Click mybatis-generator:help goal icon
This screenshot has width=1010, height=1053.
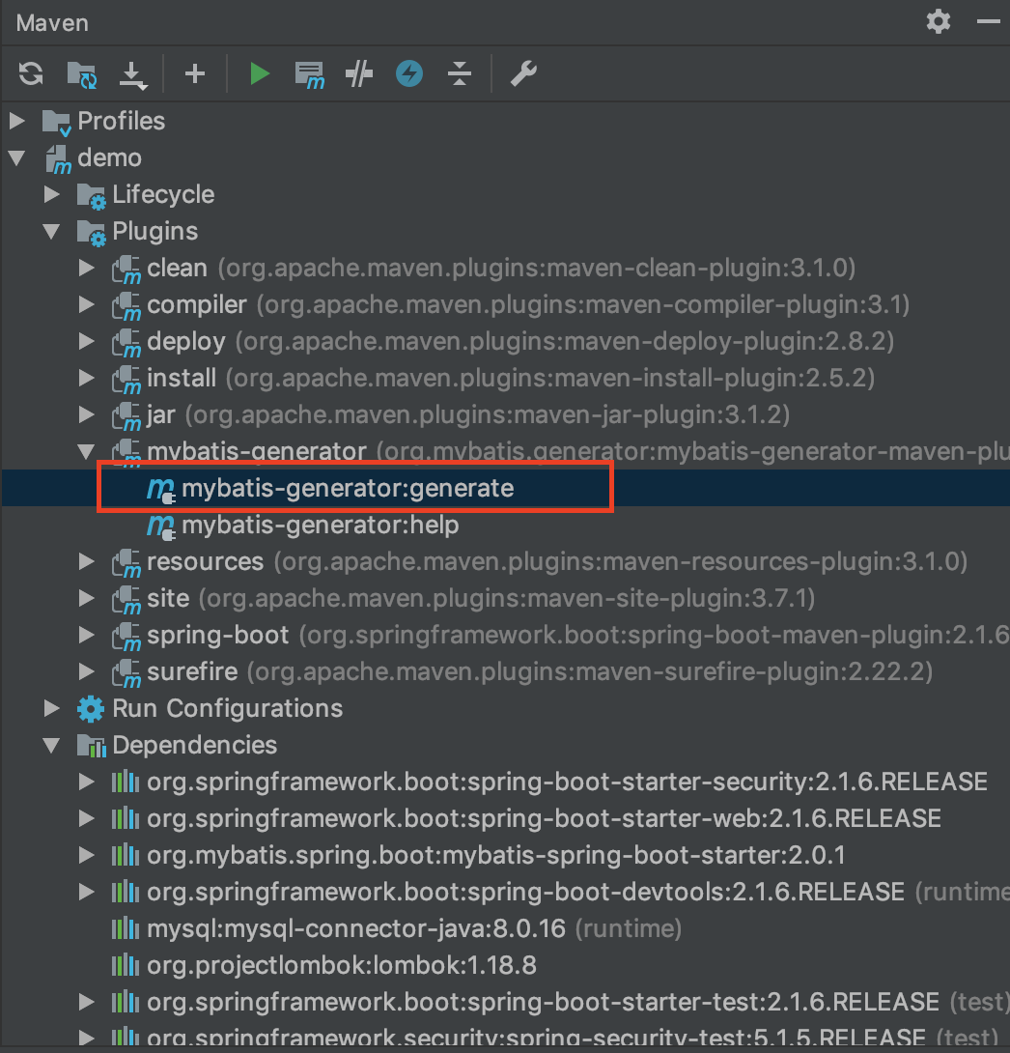click(x=161, y=526)
